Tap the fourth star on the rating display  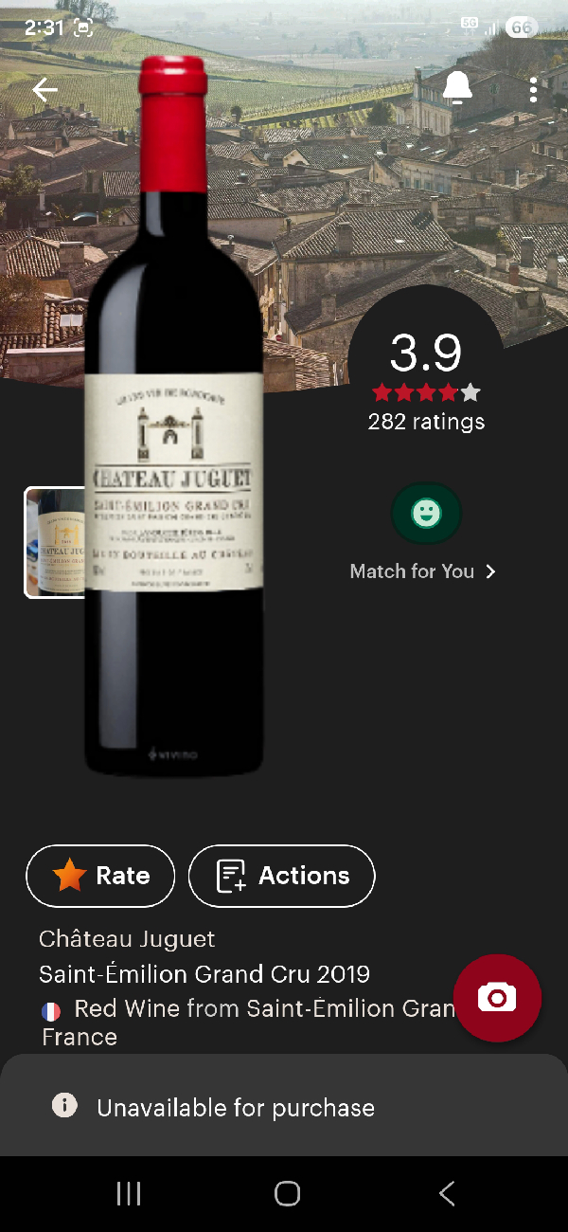447,390
